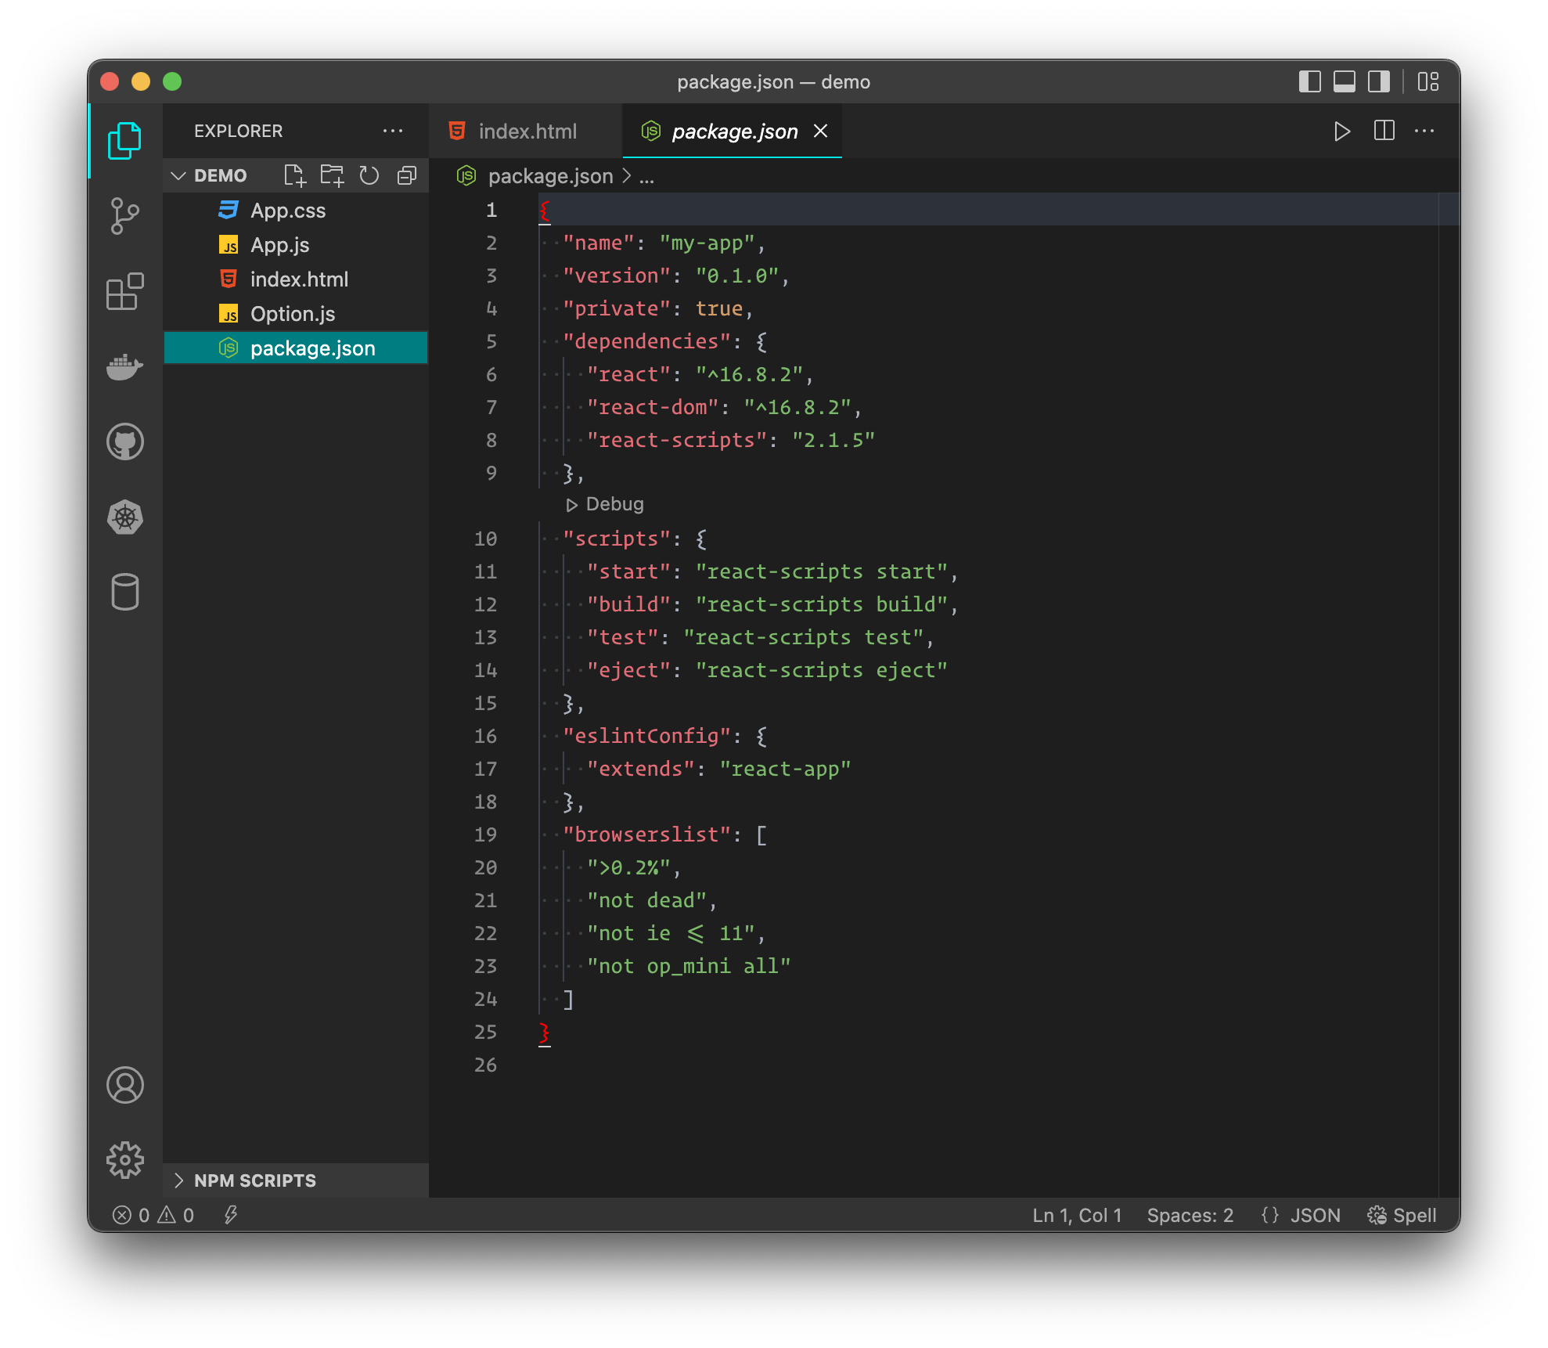
Task: Toggle the primary side bar layout button
Action: click(1309, 81)
